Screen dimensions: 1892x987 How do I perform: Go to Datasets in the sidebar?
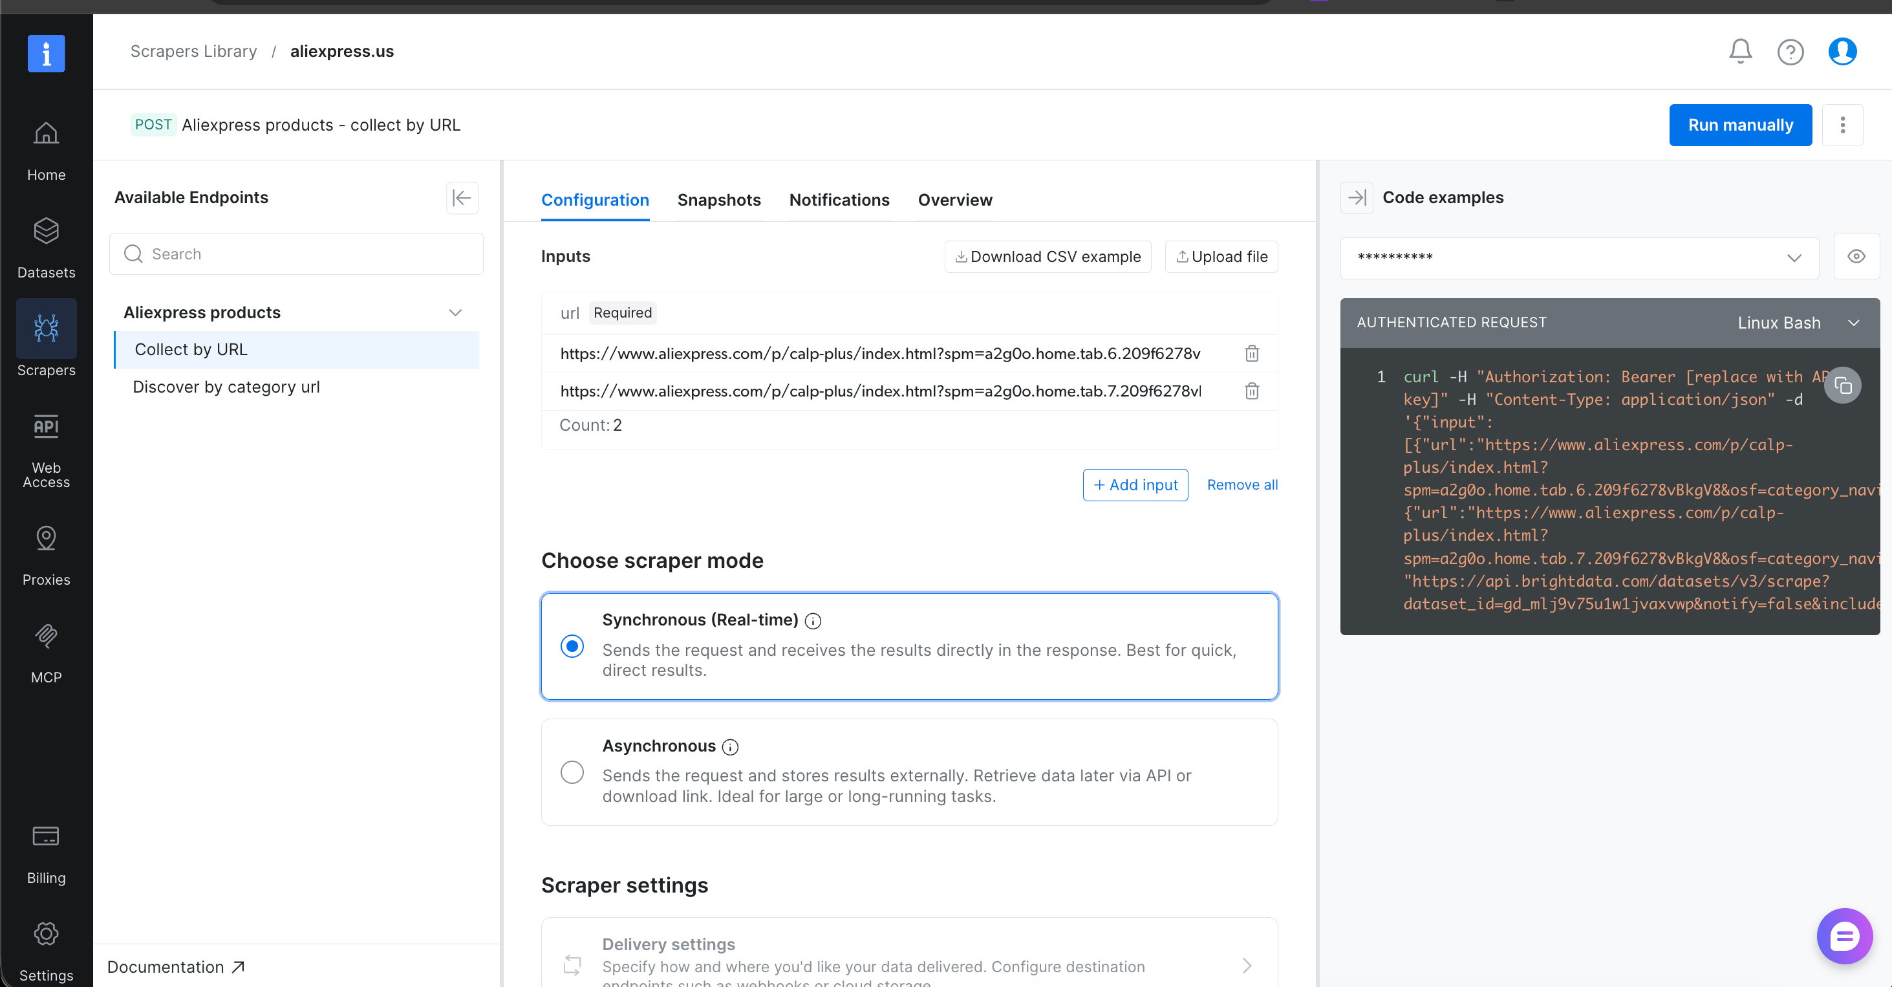[47, 248]
